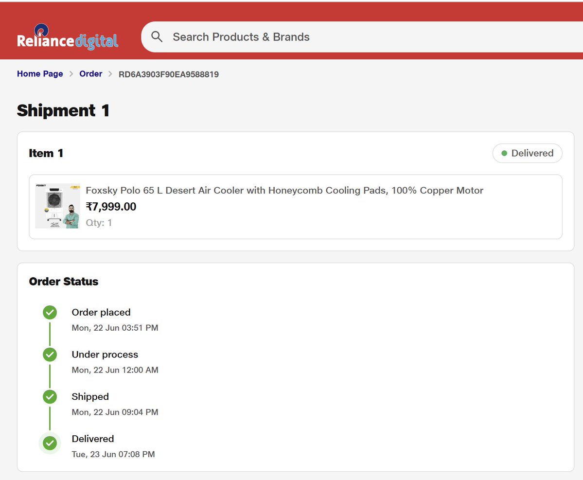Image resolution: width=583 pixels, height=480 pixels.
Task: Open the Order breadcrumb link
Action: (91, 73)
